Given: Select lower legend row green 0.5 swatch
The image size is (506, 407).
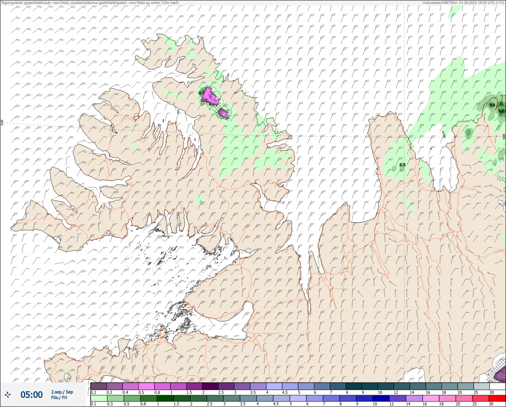Looking at the screenshot, I should click(x=132, y=398).
